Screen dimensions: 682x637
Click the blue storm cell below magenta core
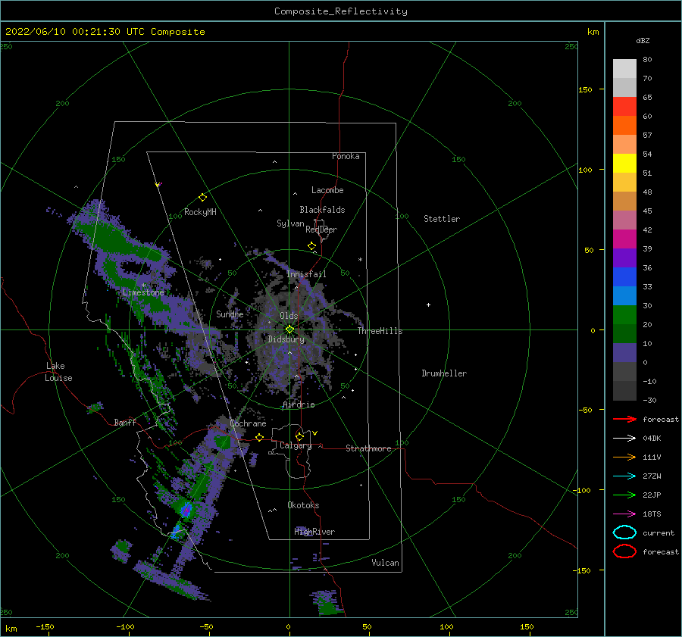click(x=176, y=532)
